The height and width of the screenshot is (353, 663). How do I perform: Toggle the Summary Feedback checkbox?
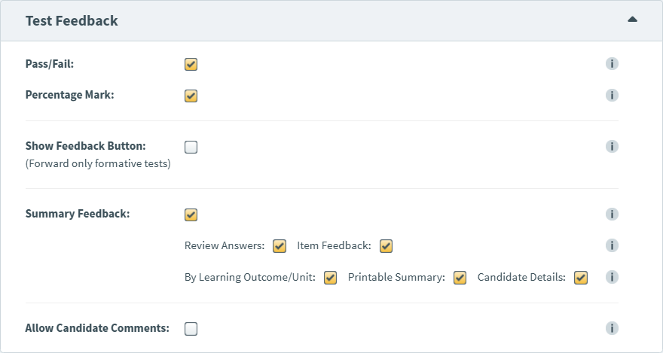(191, 215)
